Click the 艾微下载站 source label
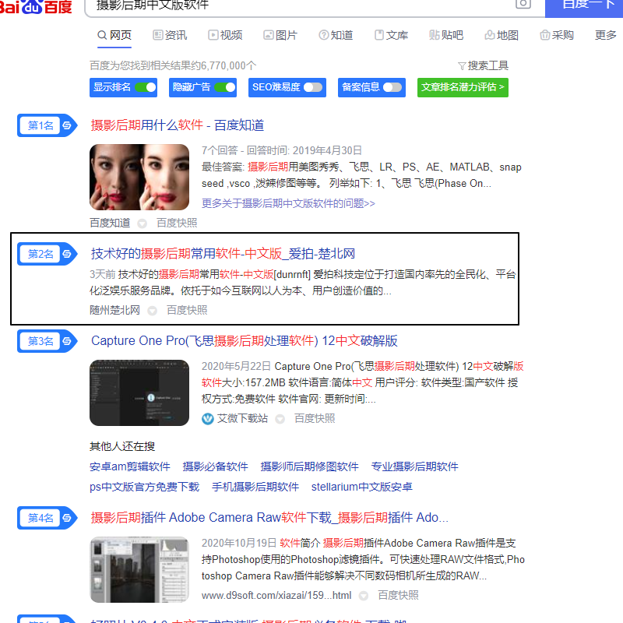This screenshot has width=623, height=623. 242,418
